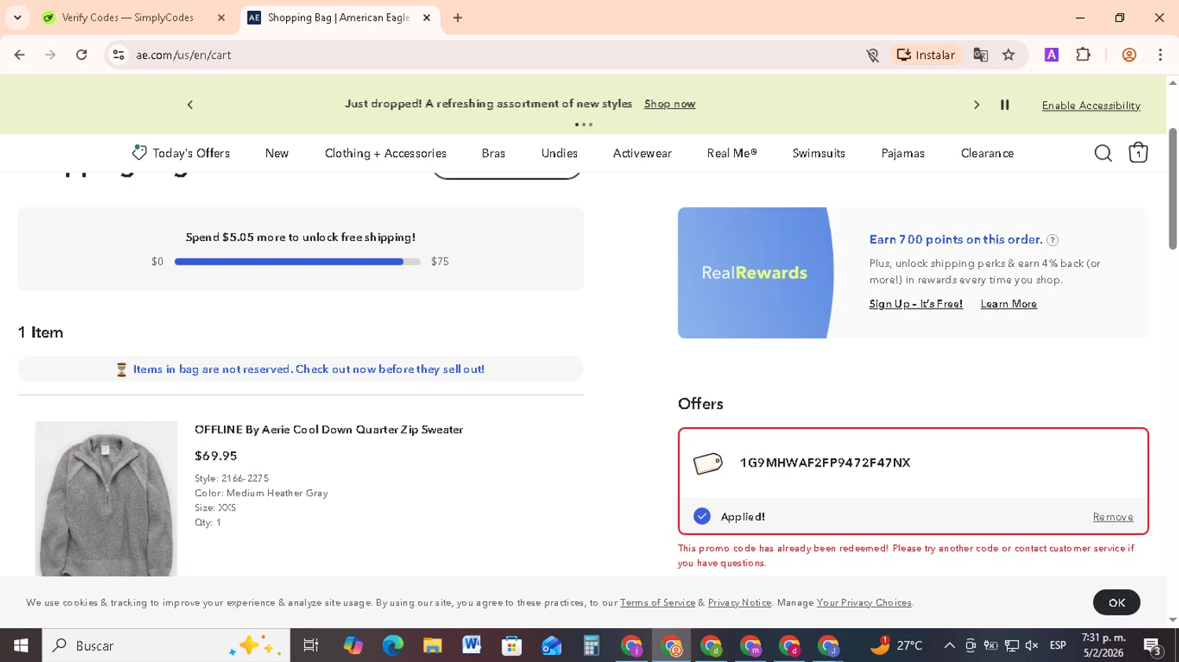1179x662 pixels.
Task: Click the Windows taskbar Buscar search box
Action: click(x=166, y=646)
